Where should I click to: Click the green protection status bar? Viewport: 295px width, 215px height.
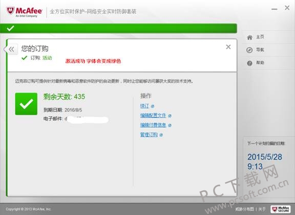pyautogui.click(x=118, y=28)
